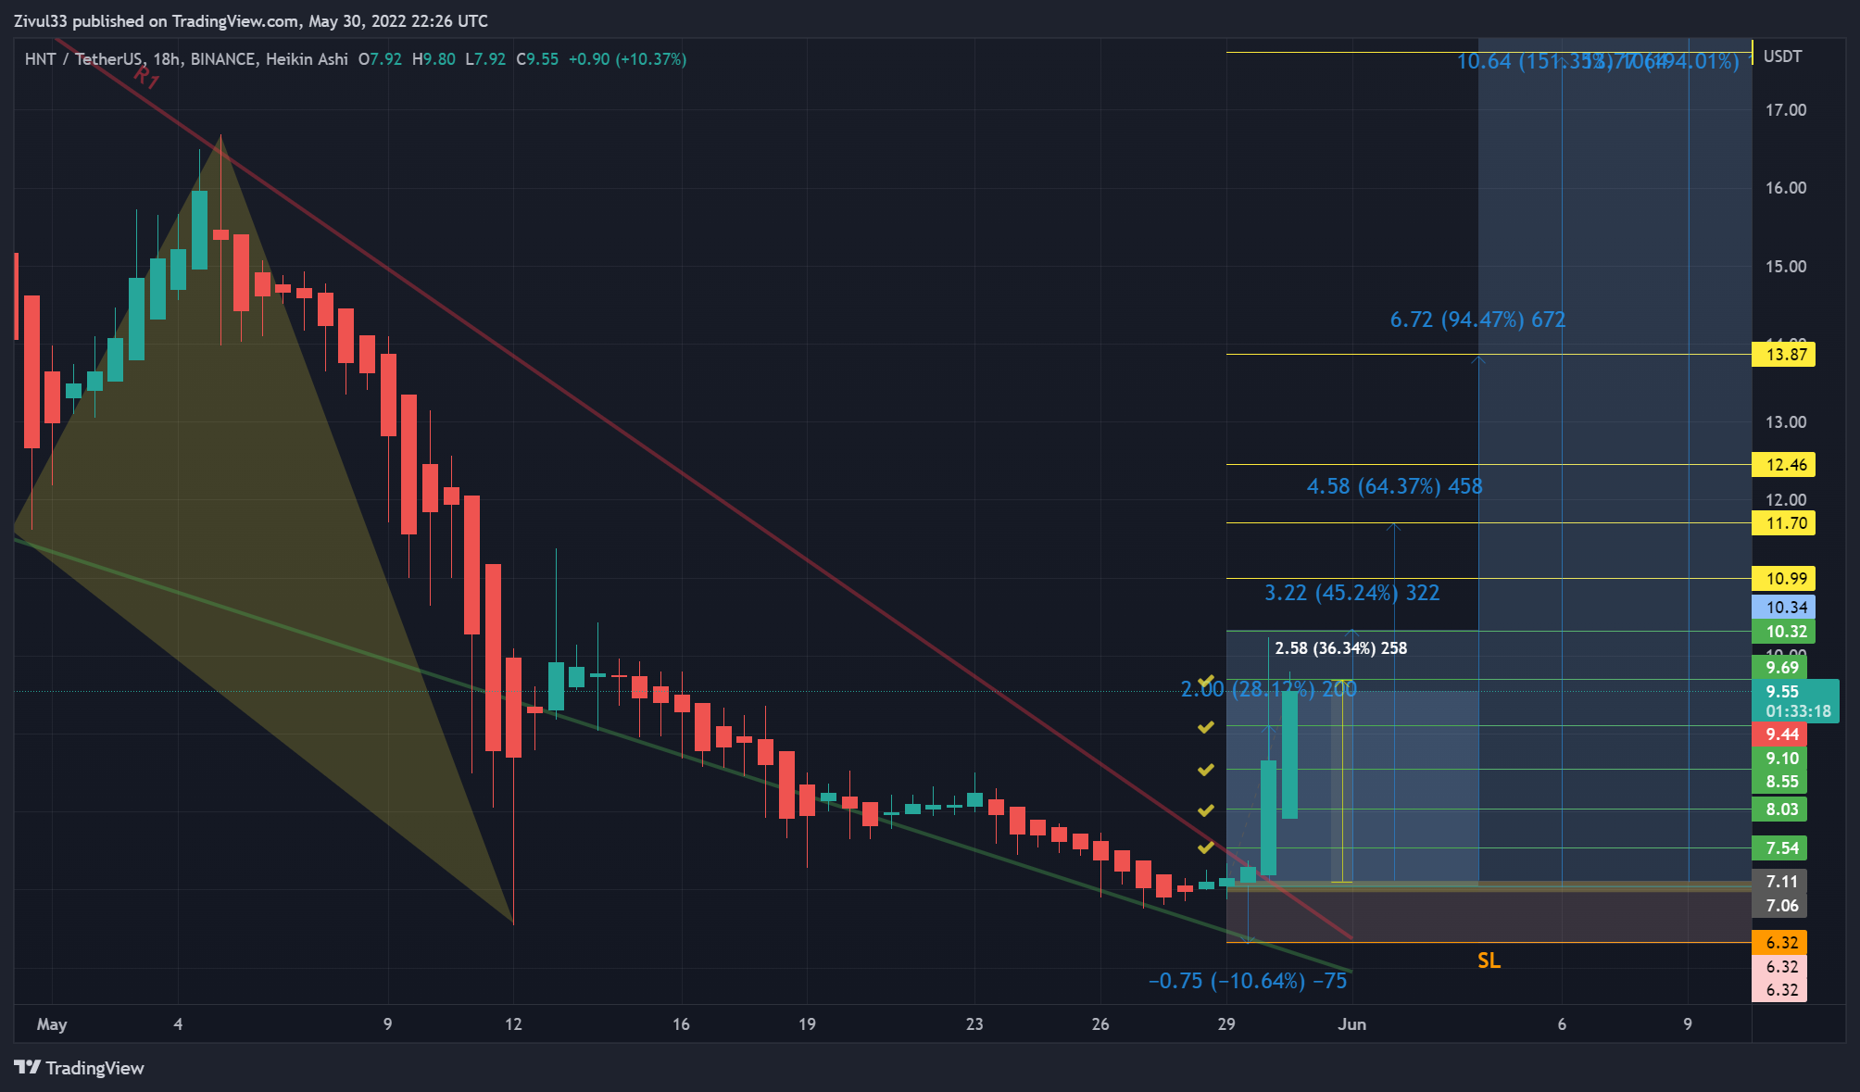Image resolution: width=1860 pixels, height=1092 pixels.
Task: Click the yellow 10.99 price label
Action: pos(1784,579)
